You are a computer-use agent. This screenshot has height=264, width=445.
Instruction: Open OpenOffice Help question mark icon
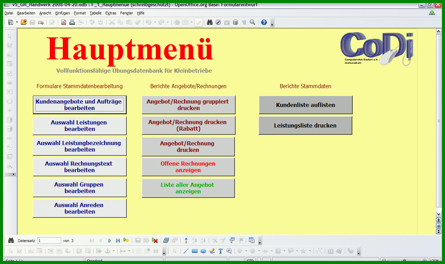click(264, 22)
